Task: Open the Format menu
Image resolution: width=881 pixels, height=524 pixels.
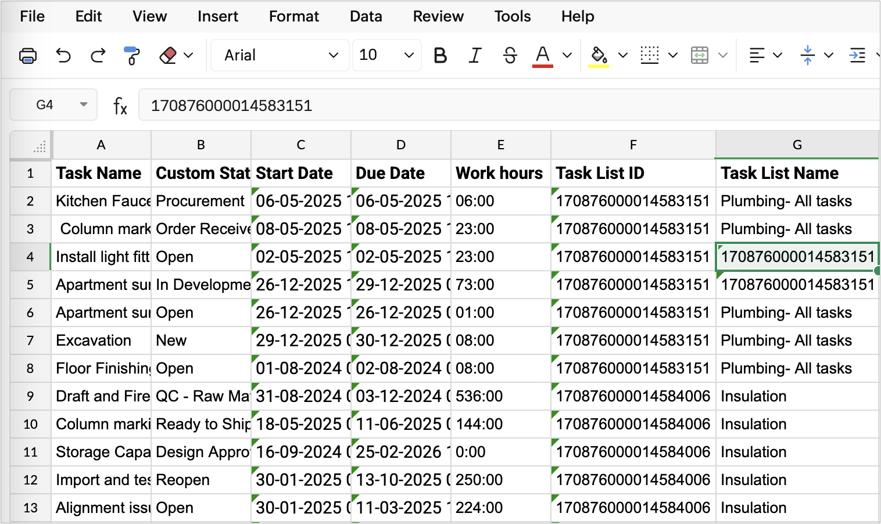Action: 293,16
